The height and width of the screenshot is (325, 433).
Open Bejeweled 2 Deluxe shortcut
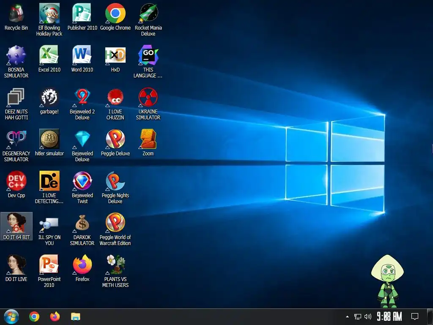point(82,104)
